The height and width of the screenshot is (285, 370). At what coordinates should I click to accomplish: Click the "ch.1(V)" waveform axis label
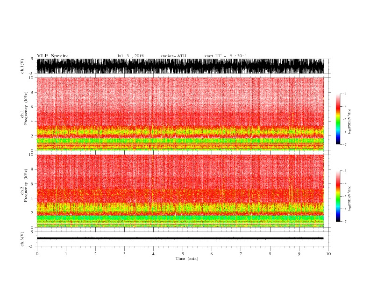(22, 66)
